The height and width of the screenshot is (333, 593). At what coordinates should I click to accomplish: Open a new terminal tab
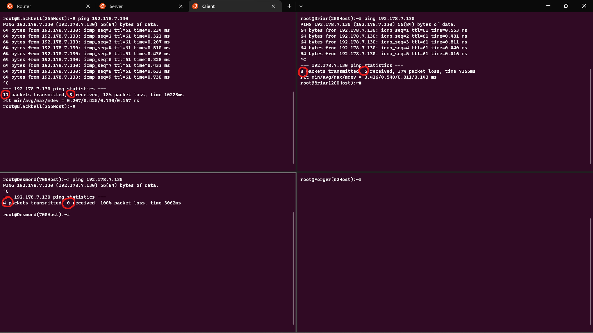click(x=289, y=6)
